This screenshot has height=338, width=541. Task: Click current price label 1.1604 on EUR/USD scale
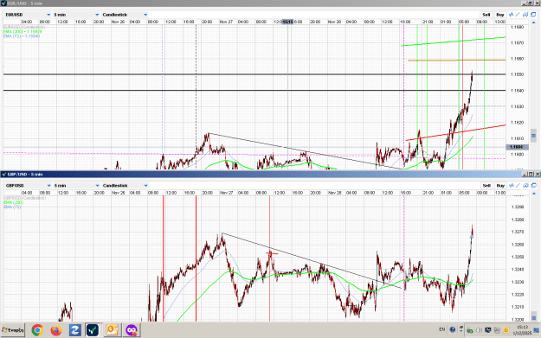[516, 147]
